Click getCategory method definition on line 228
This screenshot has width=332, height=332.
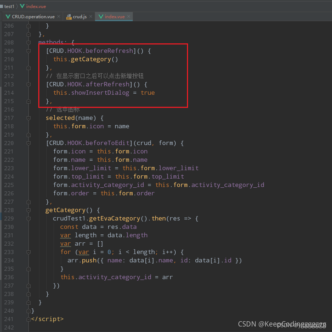point(65,210)
